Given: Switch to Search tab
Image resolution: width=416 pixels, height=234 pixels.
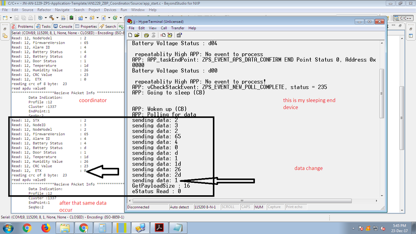Looking at the screenshot, I should [108, 27].
